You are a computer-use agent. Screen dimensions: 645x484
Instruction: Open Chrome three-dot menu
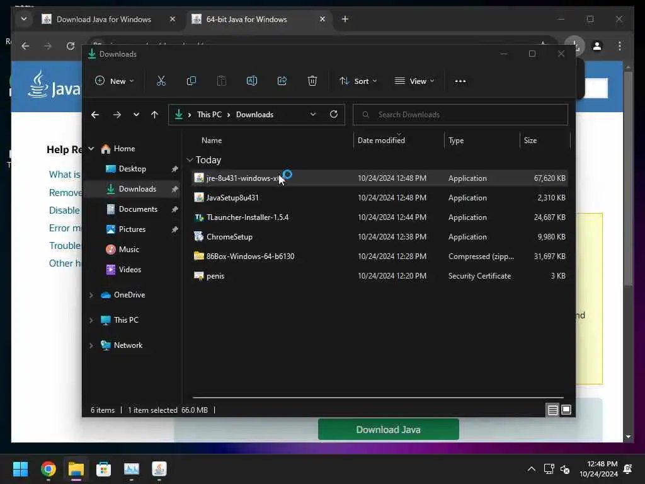(620, 45)
